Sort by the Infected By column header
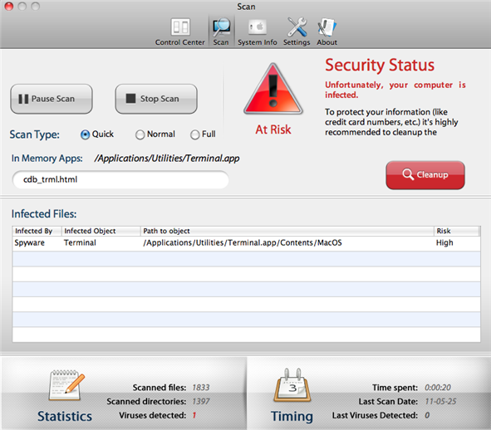This screenshot has width=491, height=430. 37,231
